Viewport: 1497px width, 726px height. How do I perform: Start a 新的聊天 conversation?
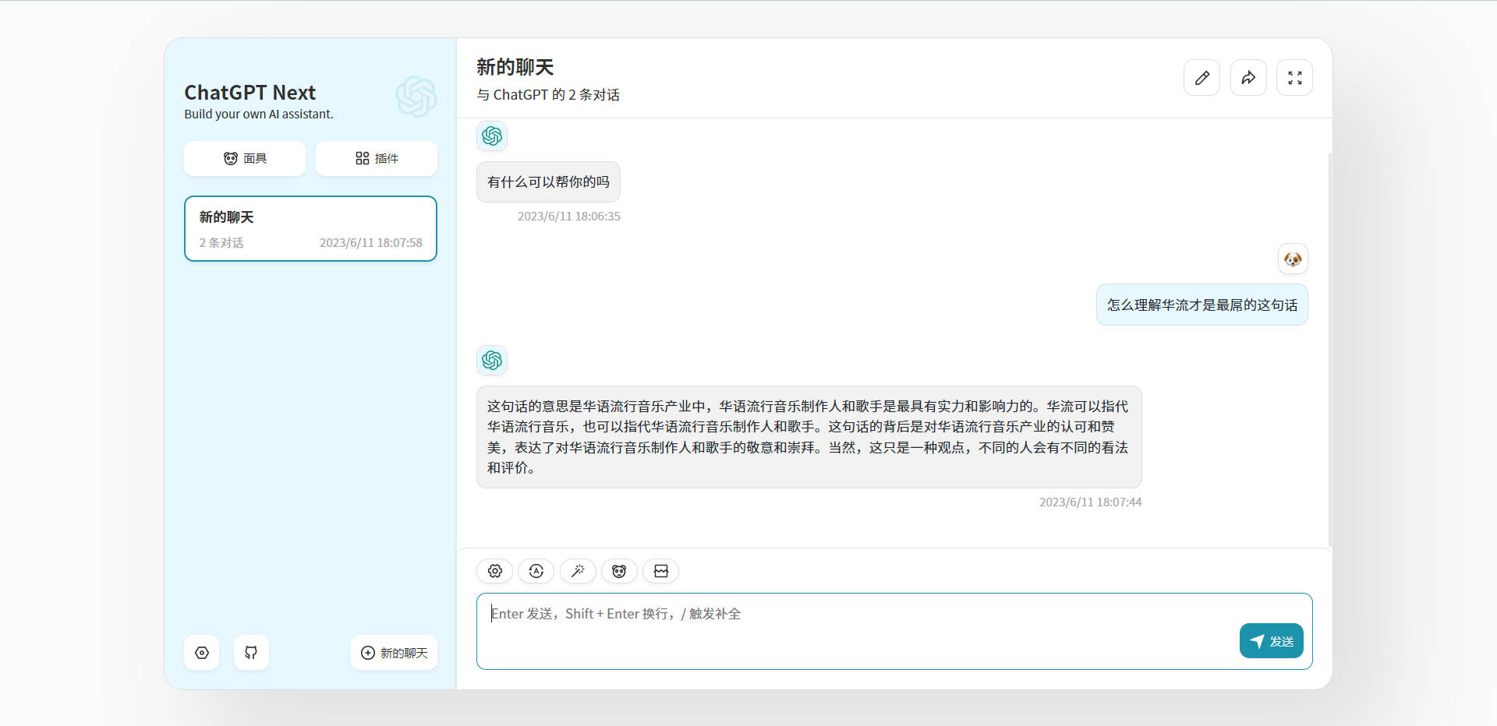coord(393,652)
